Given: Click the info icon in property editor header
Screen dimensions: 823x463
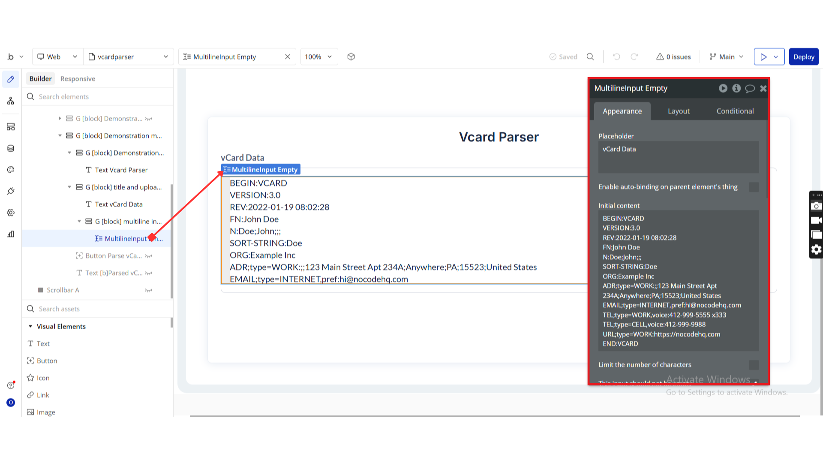Looking at the screenshot, I should [736, 88].
